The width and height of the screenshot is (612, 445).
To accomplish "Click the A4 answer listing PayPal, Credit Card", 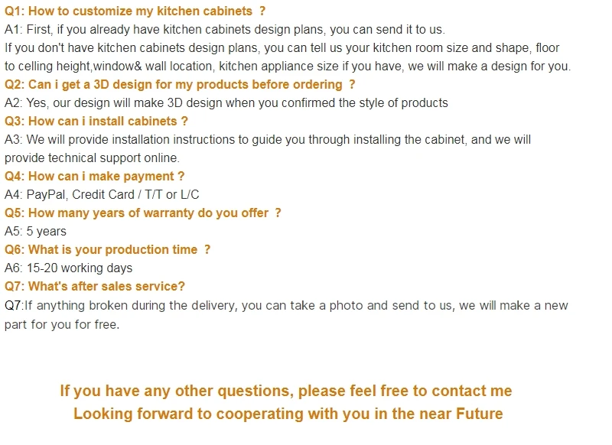I will tap(102, 195).
